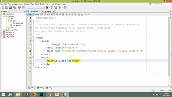Select css_one.html in the project tree
The image size is (172, 97).
[x=17, y=25]
